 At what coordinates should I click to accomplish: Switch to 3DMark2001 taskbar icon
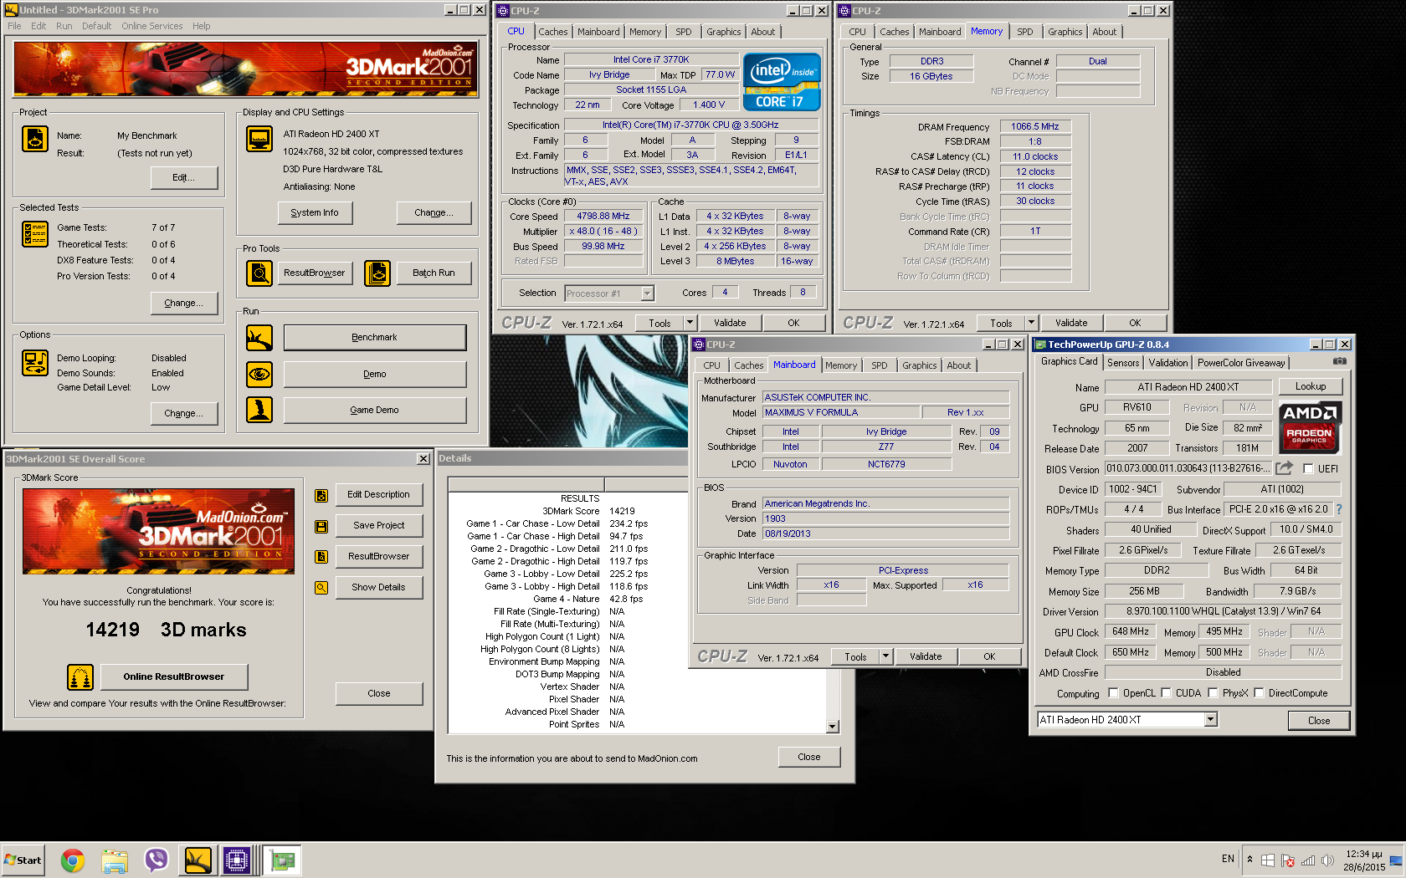[x=198, y=860]
